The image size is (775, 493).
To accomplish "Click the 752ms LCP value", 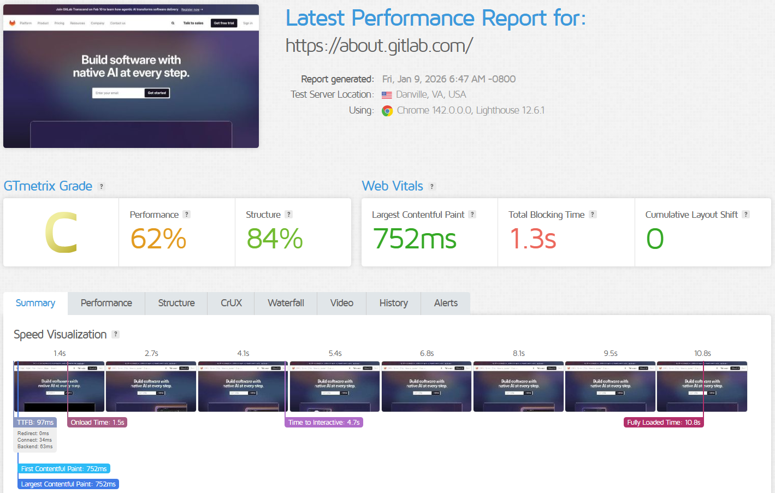I will tap(415, 239).
